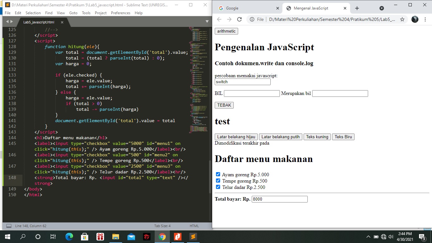Image resolution: width=432 pixels, height=243 pixels.
Task: Click Chrome's back navigation arrow
Action: (x=219, y=19)
